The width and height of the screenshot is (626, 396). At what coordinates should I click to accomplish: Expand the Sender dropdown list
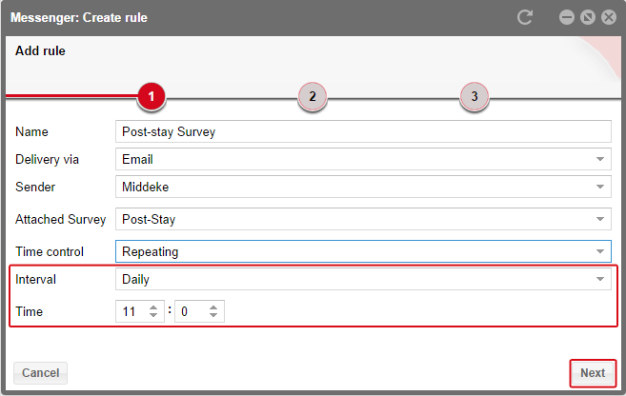coord(600,187)
